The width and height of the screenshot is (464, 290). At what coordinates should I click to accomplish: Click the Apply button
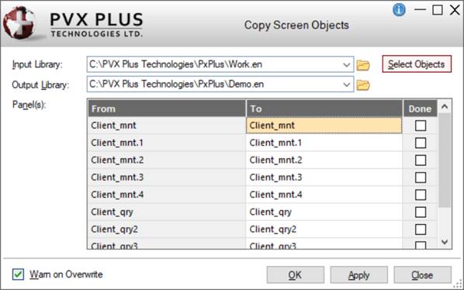[358, 275]
